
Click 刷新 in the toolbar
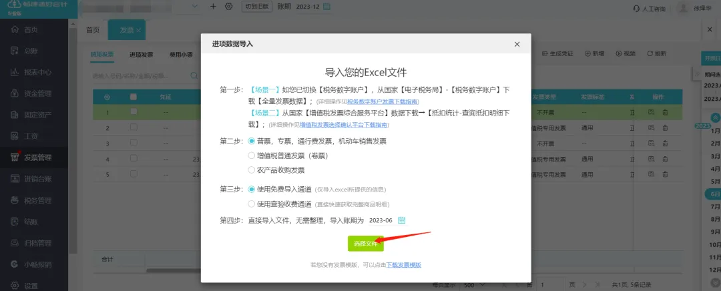pyautogui.click(x=657, y=53)
